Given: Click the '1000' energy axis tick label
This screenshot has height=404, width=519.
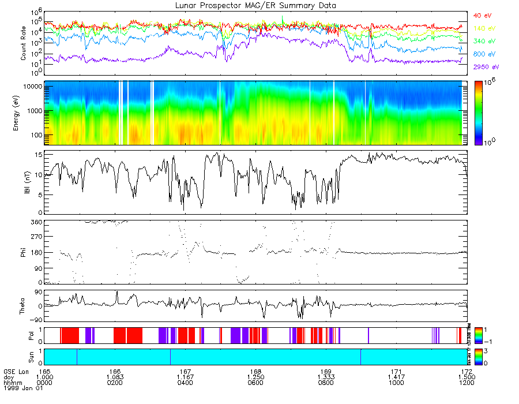Looking at the screenshot, I should (x=34, y=111).
